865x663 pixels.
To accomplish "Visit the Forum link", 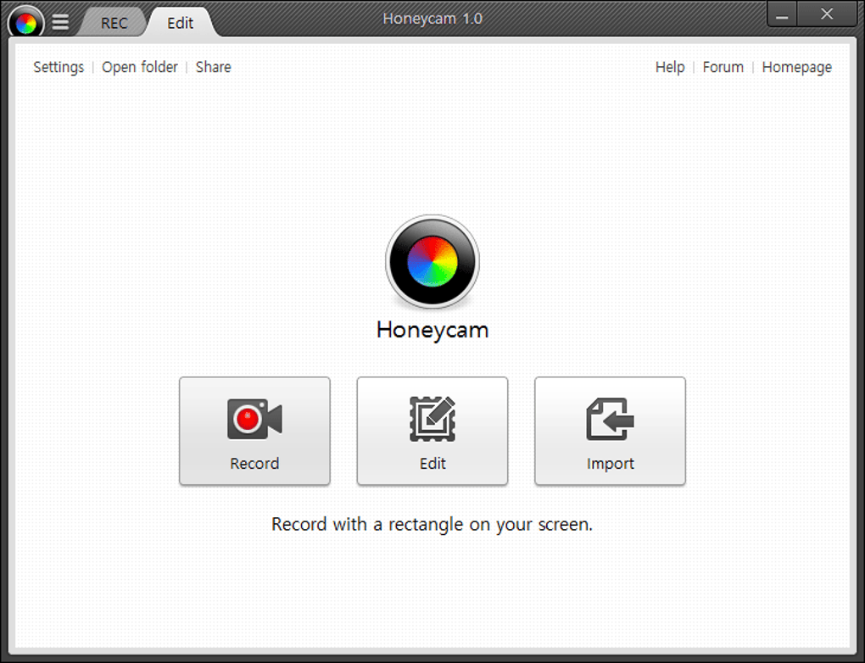I will tap(723, 67).
